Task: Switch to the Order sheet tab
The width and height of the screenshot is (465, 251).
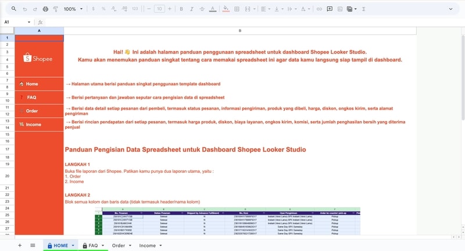Action: click(x=119, y=246)
